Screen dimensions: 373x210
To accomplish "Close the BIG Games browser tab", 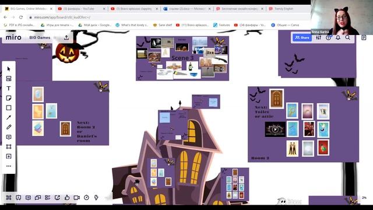I will coord(51,9).
